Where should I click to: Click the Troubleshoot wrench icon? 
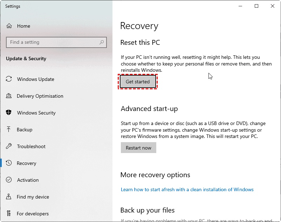(x=9, y=146)
